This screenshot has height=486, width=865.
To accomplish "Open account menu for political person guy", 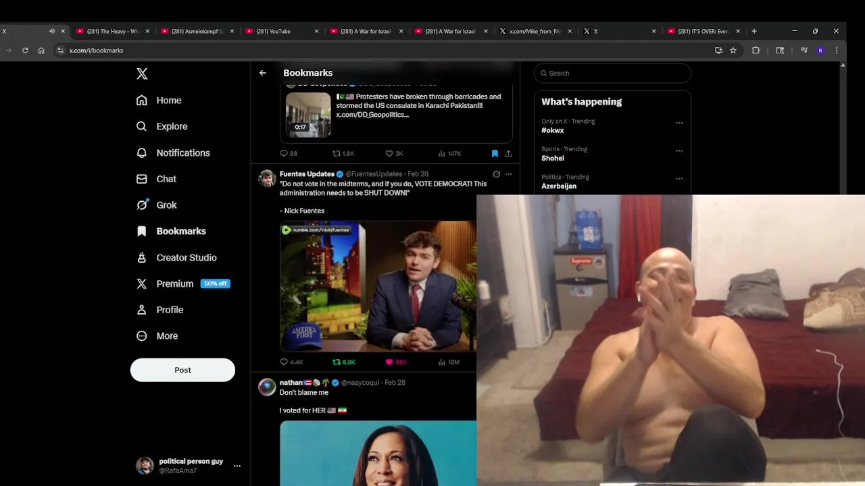I will pyautogui.click(x=188, y=466).
